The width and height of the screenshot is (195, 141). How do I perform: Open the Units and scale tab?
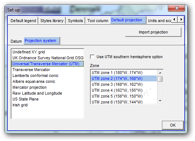tap(159, 21)
